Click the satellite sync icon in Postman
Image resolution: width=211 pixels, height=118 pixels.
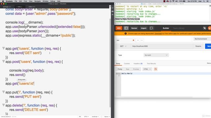(204, 28)
